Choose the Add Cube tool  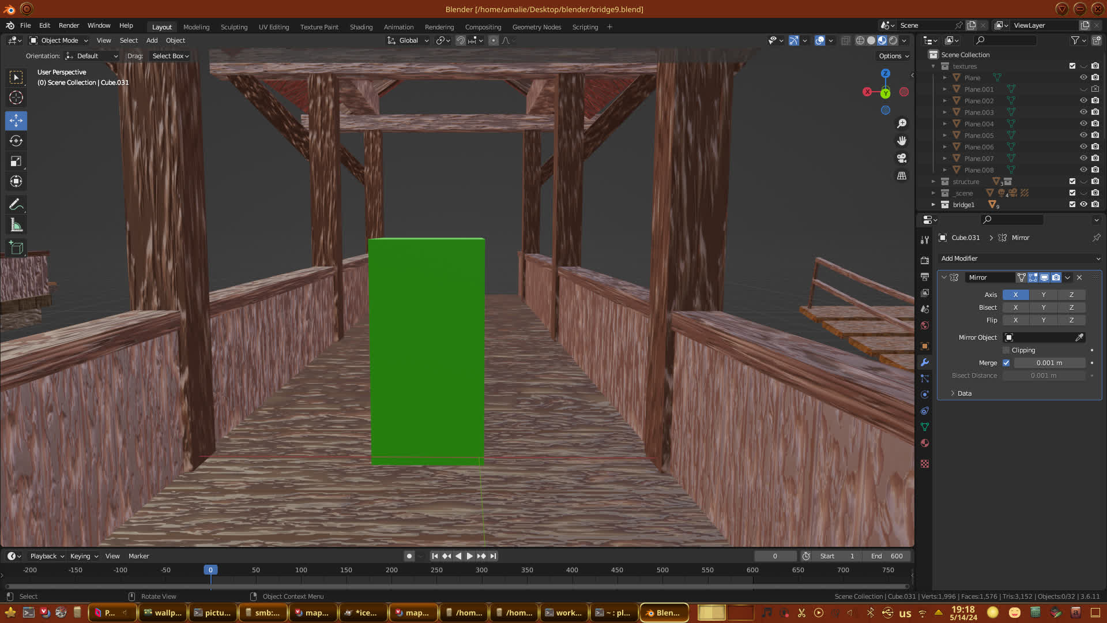(x=16, y=248)
